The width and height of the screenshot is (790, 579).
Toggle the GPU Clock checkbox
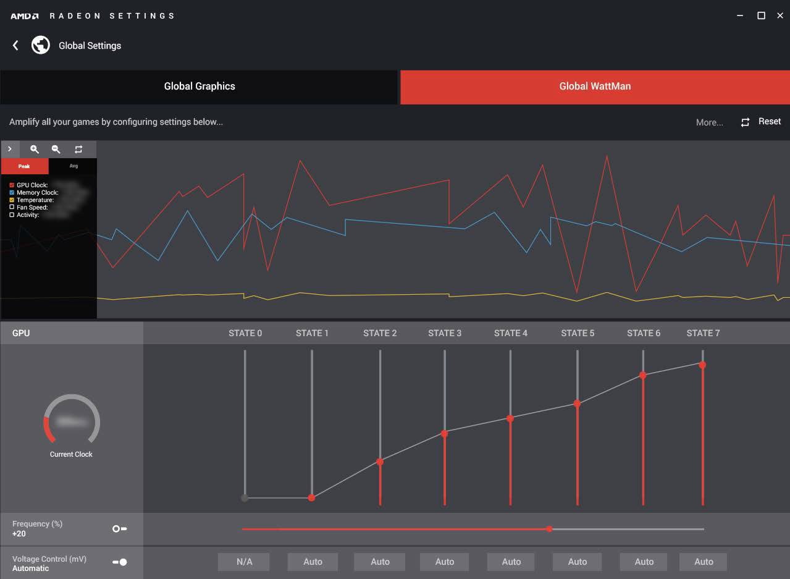[x=12, y=185]
